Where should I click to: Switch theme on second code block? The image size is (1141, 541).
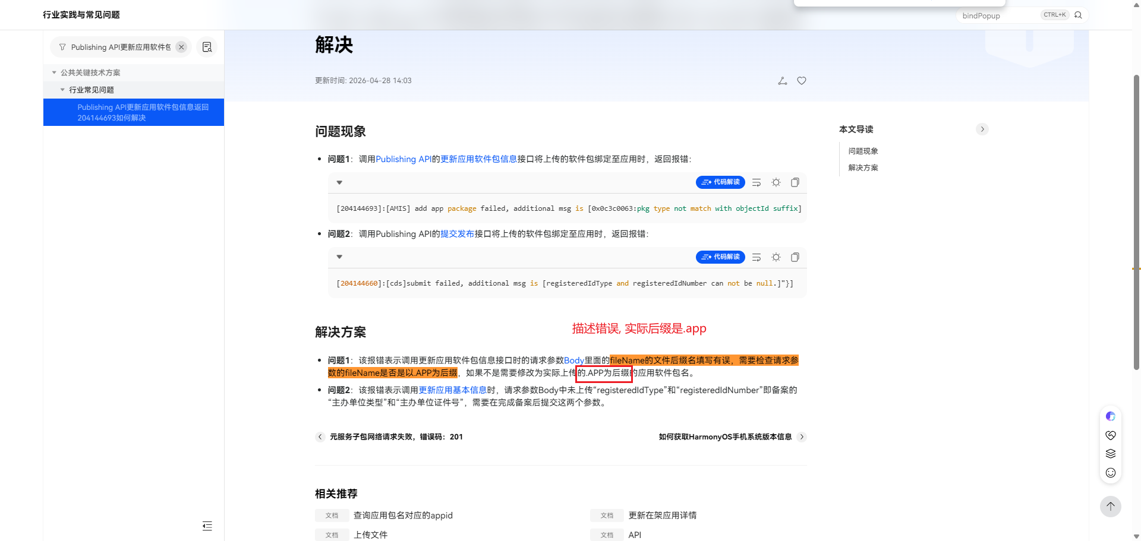[x=776, y=257]
